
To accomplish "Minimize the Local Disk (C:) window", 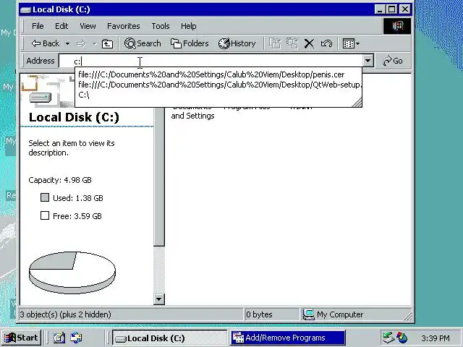I will coord(380,9).
